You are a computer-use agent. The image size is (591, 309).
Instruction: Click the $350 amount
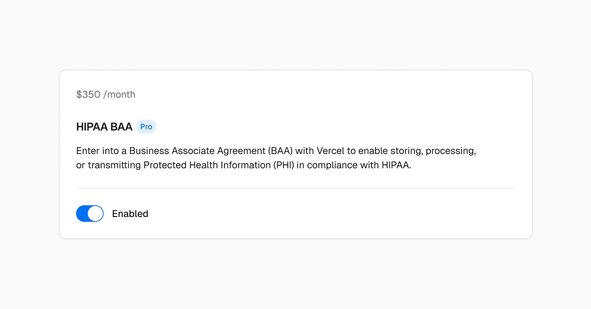click(x=89, y=94)
